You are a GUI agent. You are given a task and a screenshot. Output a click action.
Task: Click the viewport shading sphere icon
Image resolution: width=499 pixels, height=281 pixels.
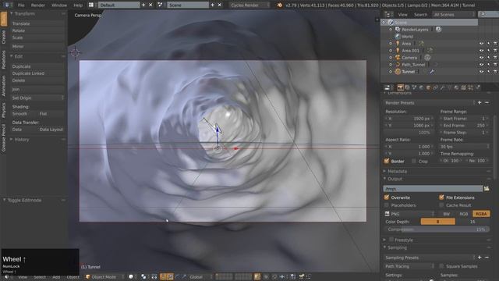coord(131,277)
